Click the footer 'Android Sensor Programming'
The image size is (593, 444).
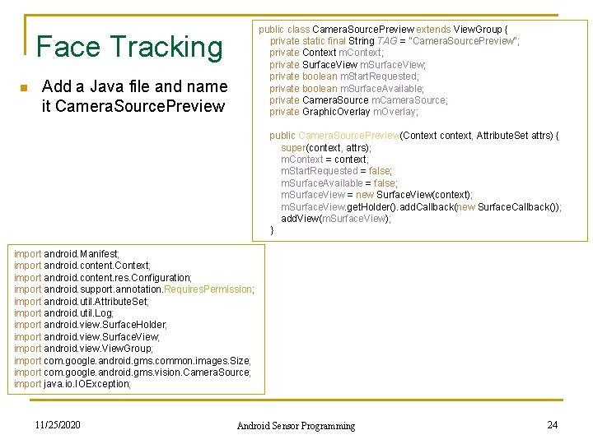pyautogui.click(x=296, y=426)
